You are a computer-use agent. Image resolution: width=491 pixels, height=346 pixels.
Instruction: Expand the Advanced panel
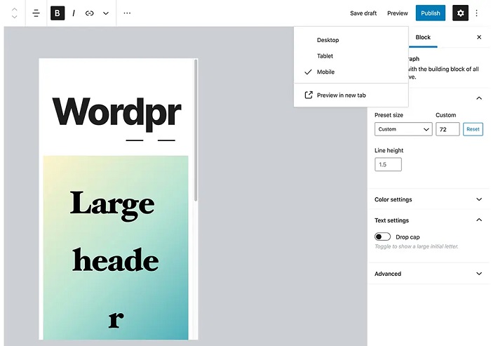point(429,274)
